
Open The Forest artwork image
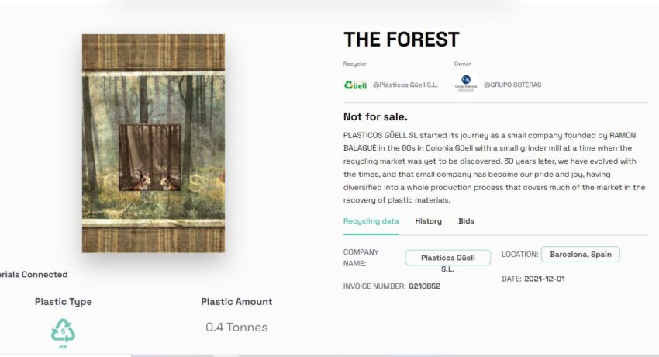coord(154,144)
